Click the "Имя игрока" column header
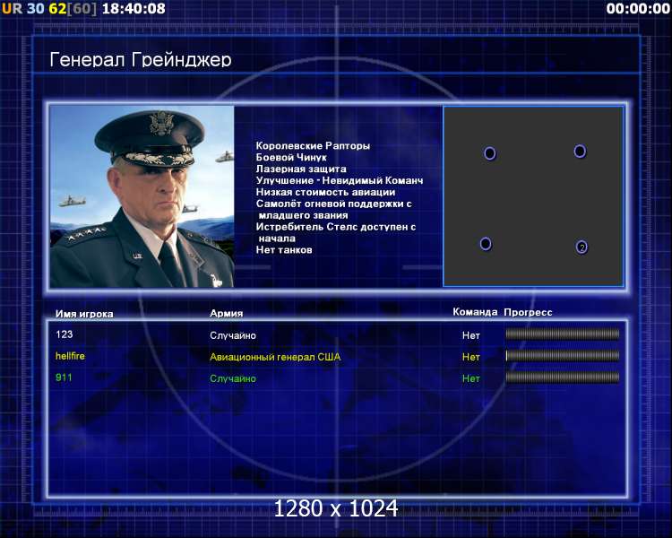 pyautogui.click(x=84, y=314)
